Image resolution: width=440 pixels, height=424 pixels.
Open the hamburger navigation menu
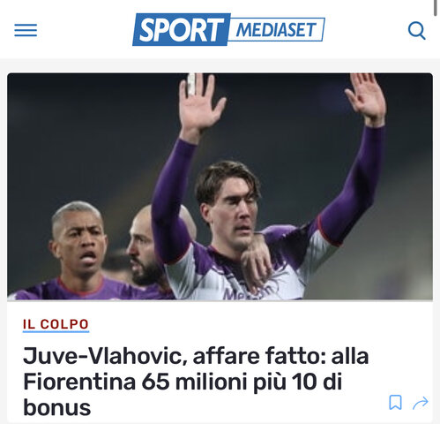tap(26, 30)
